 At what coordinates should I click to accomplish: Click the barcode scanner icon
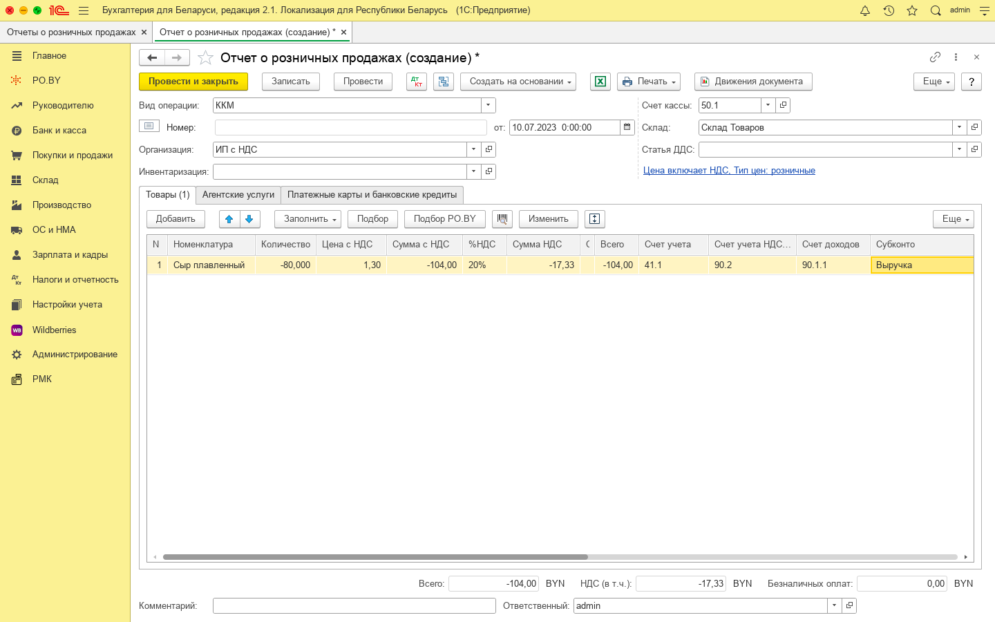pos(502,219)
